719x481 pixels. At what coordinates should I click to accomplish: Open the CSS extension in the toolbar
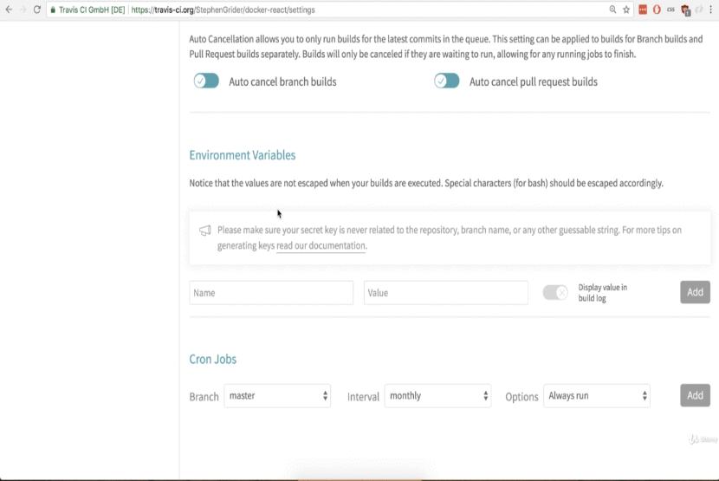pos(670,10)
